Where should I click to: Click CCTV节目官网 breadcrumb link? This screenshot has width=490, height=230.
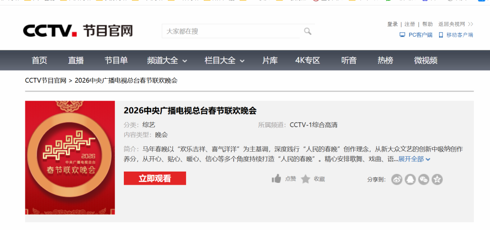[46, 81]
